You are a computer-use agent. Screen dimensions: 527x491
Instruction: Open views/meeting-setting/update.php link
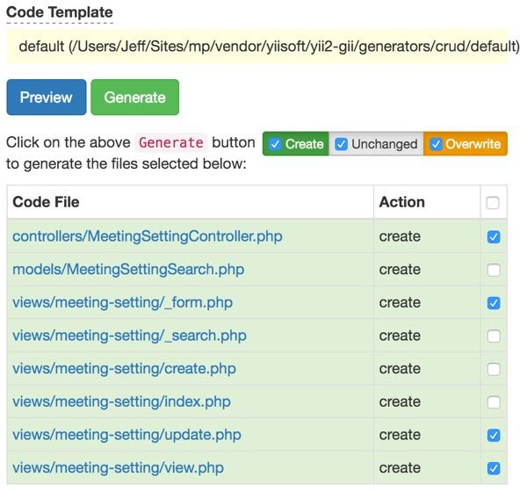pos(126,435)
